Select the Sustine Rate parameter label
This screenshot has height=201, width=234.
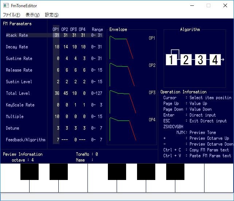click(19, 58)
